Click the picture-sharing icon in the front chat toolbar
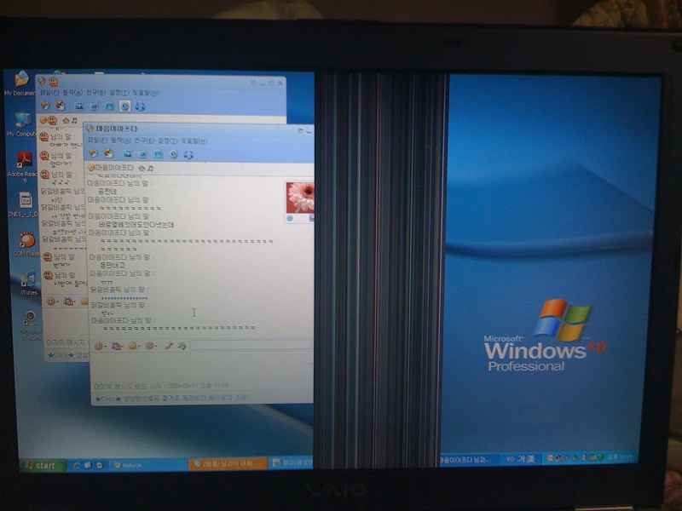The width and height of the screenshot is (682, 511). (127, 154)
